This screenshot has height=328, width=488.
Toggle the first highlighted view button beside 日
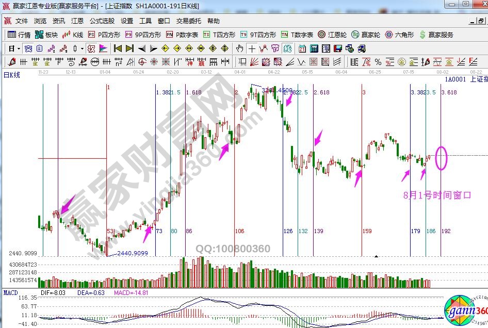point(28,48)
